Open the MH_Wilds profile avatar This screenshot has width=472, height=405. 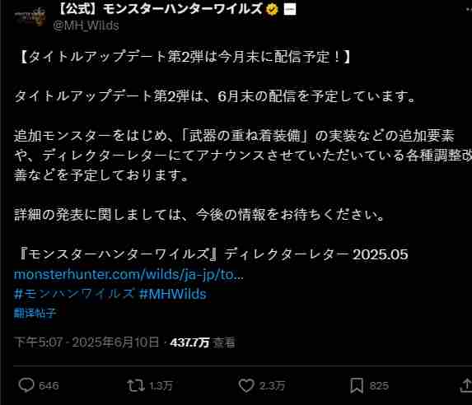coord(30,16)
